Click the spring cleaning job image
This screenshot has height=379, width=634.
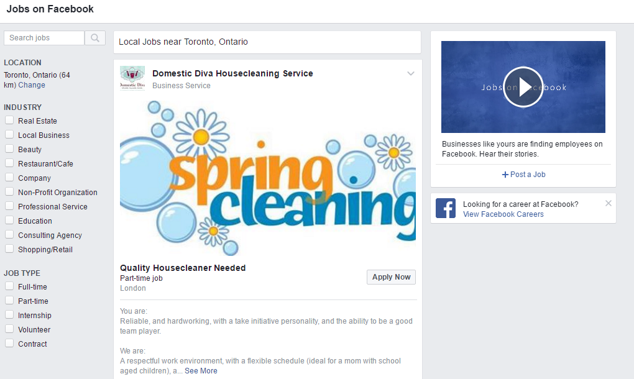[268, 178]
